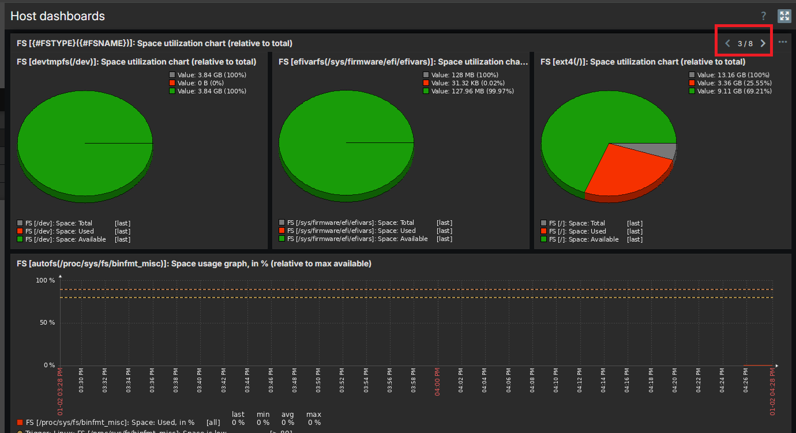The width and height of the screenshot is (796, 433).
Task: Advance to next widget page with right chevron
Action: coord(763,43)
